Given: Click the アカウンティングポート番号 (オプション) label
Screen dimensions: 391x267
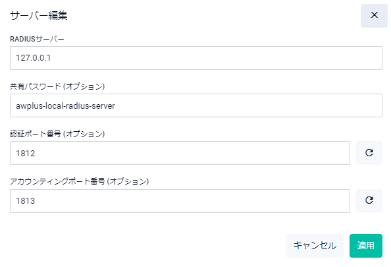Looking at the screenshot, I should click(79, 181).
